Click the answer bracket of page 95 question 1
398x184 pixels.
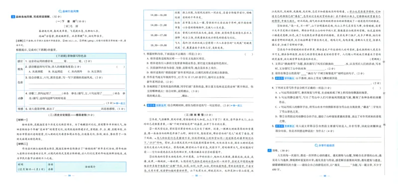(249, 54)
